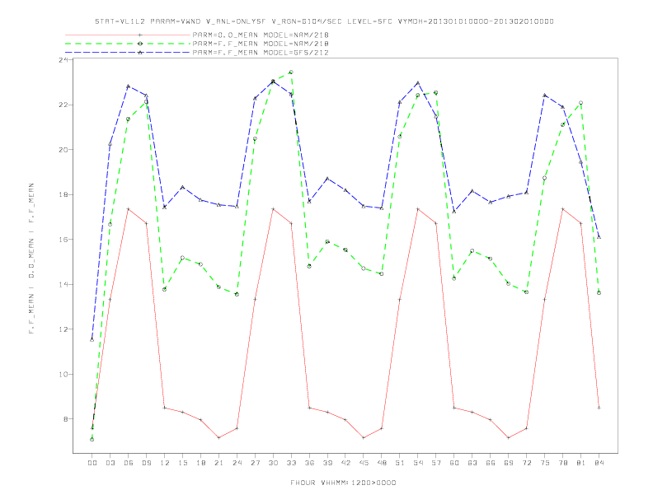Click x-axis forecast hour label 57

(436, 463)
